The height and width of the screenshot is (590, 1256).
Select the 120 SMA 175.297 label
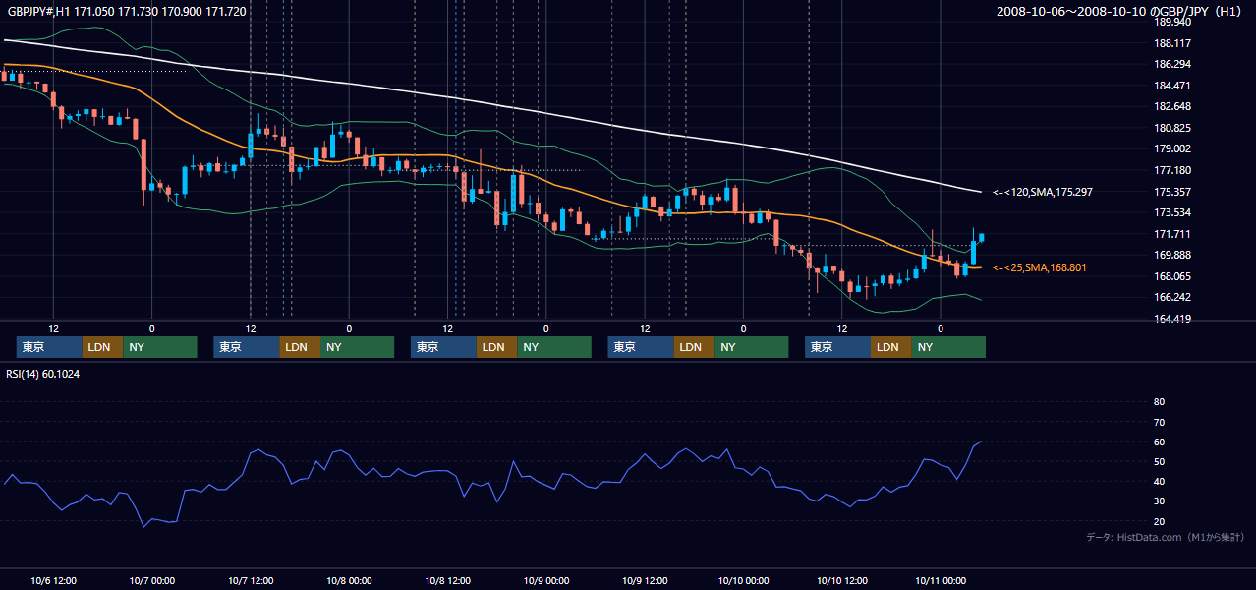(x=1043, y=192)
